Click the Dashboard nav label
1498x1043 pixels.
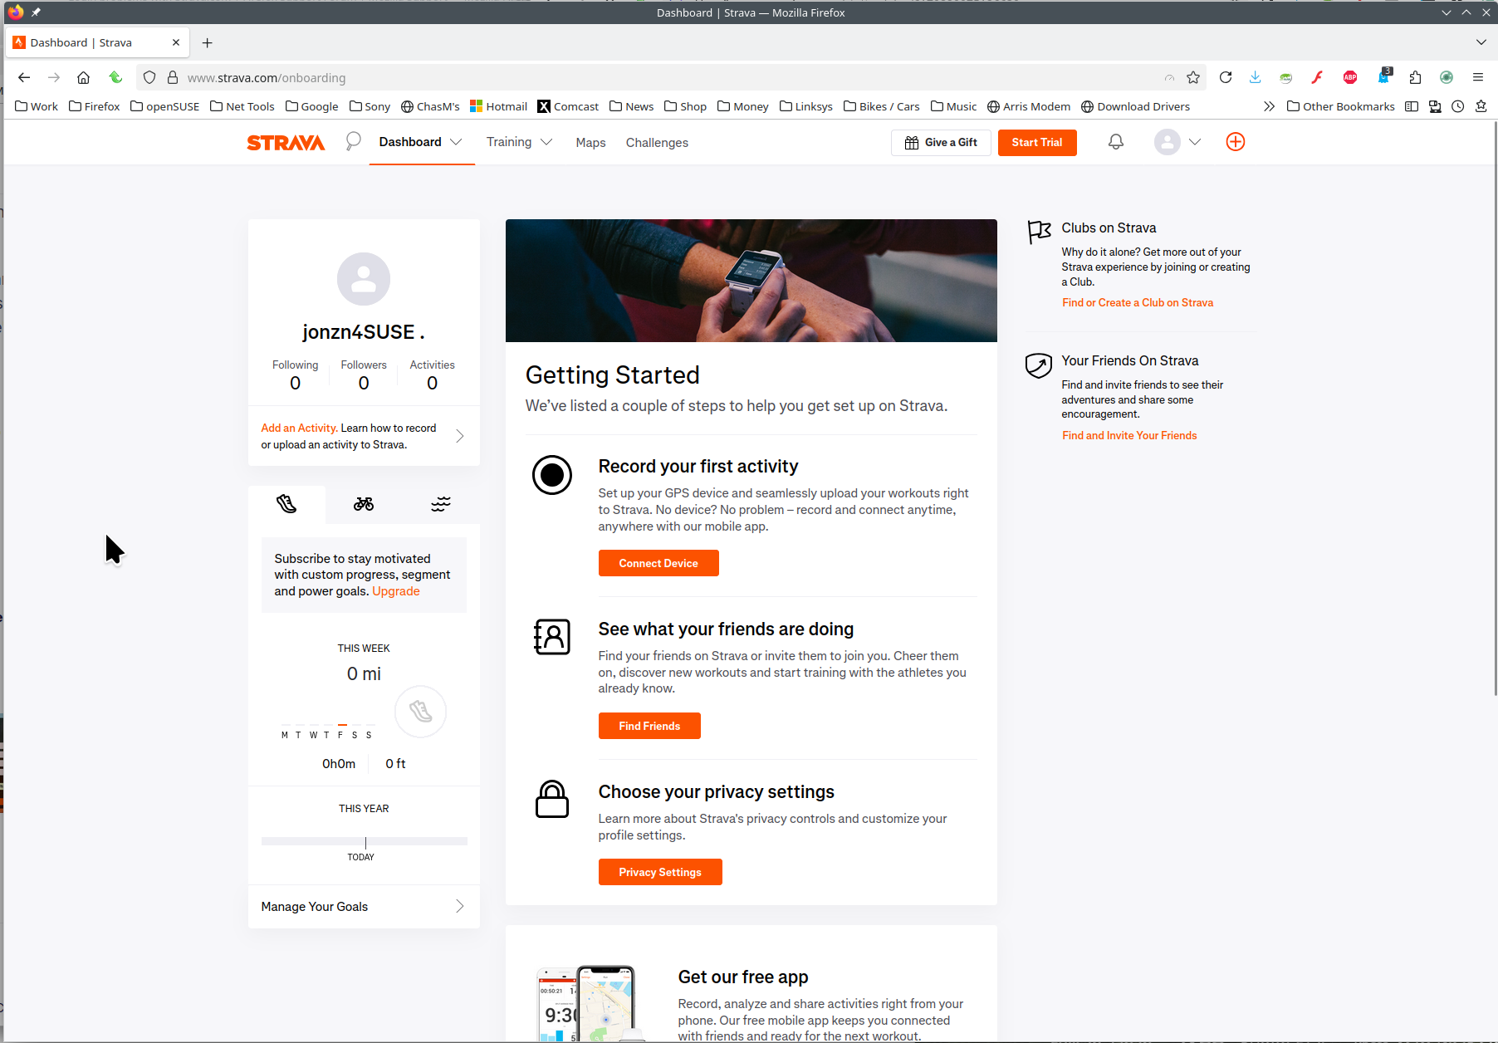[410, 142]
